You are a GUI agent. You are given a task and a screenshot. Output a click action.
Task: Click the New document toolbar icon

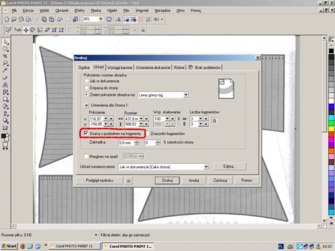(7, 19)
